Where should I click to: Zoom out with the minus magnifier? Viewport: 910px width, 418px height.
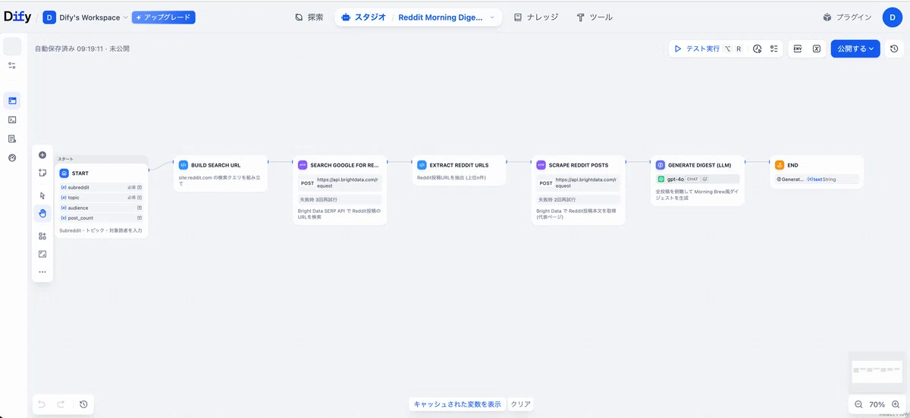click(x=858, y=404)
